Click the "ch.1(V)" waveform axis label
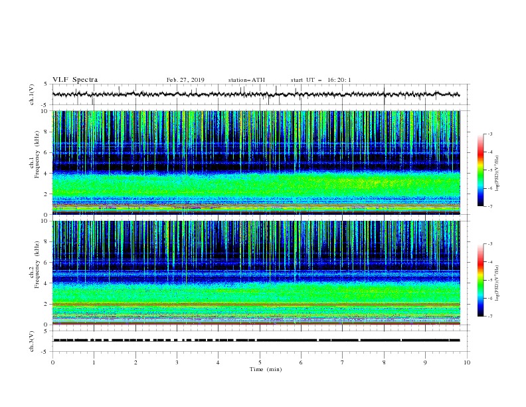This screenshot has width=526, height=407. pyautogui.click(x=32, y=94)
